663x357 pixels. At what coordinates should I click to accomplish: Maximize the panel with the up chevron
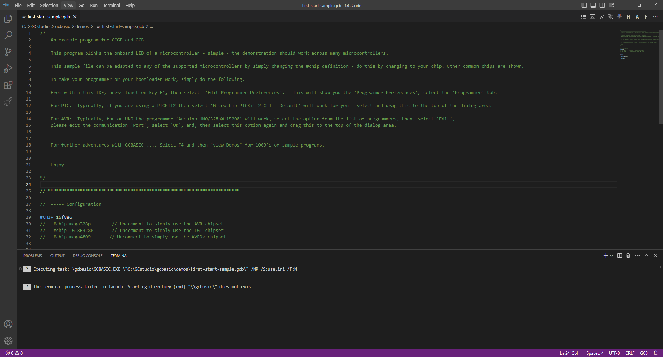(646, 256)
